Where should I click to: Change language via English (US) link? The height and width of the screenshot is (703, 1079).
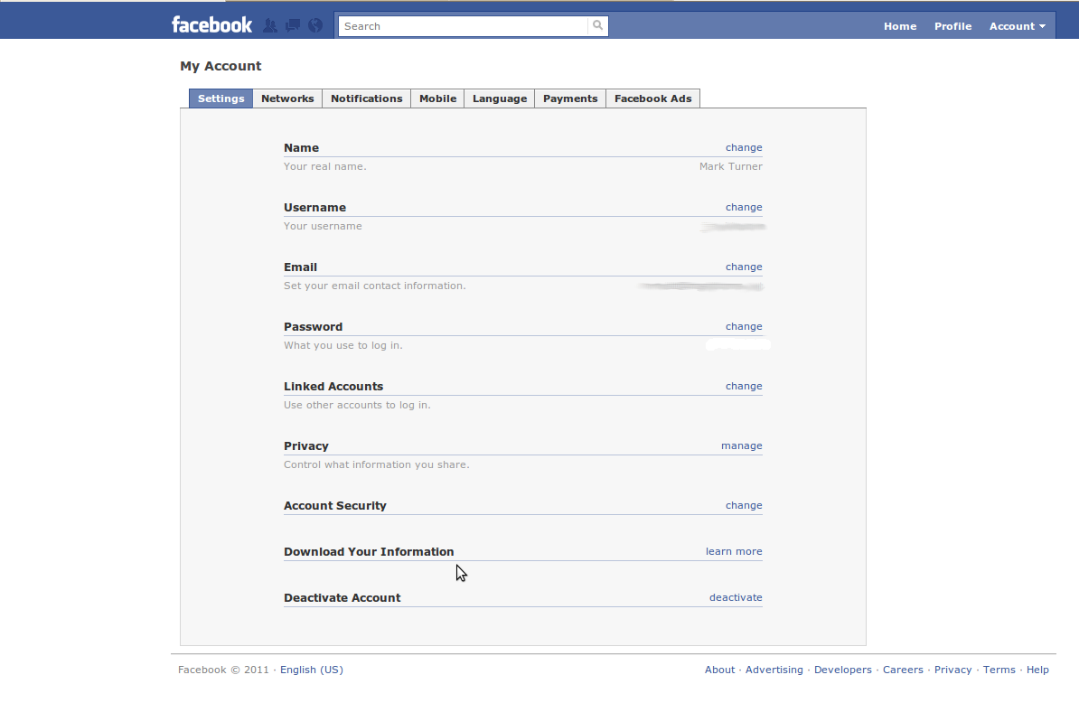coord(312,670)
